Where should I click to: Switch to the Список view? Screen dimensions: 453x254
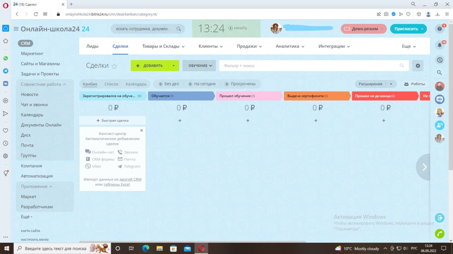tap(111, 84)
